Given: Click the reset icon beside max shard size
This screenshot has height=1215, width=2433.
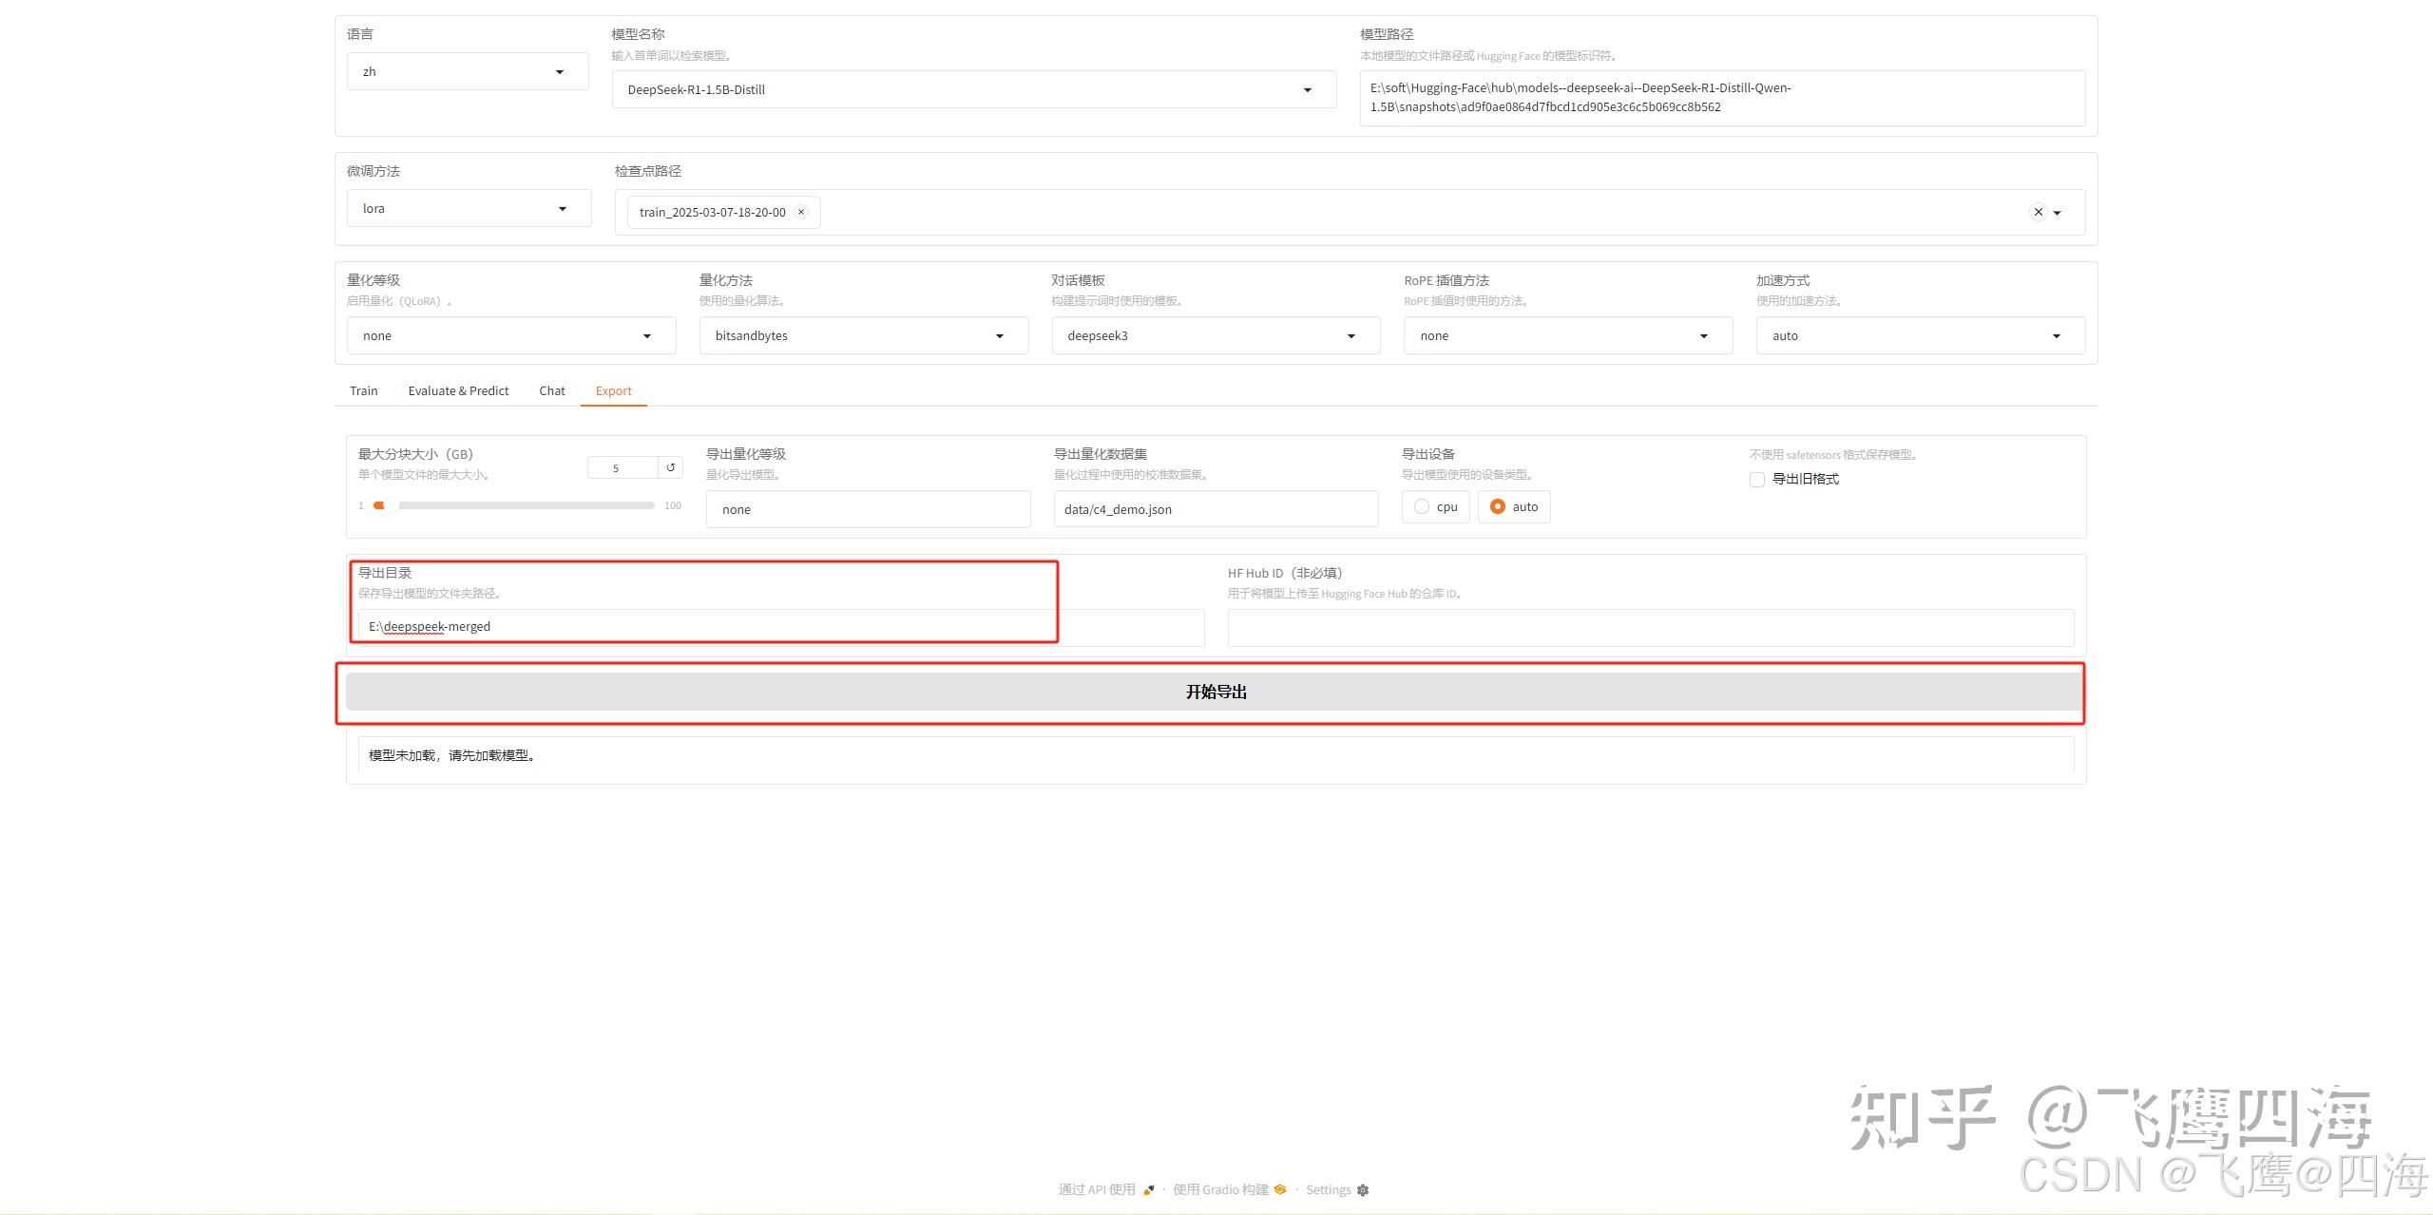Looking at the screenshot, I should 670,467.
